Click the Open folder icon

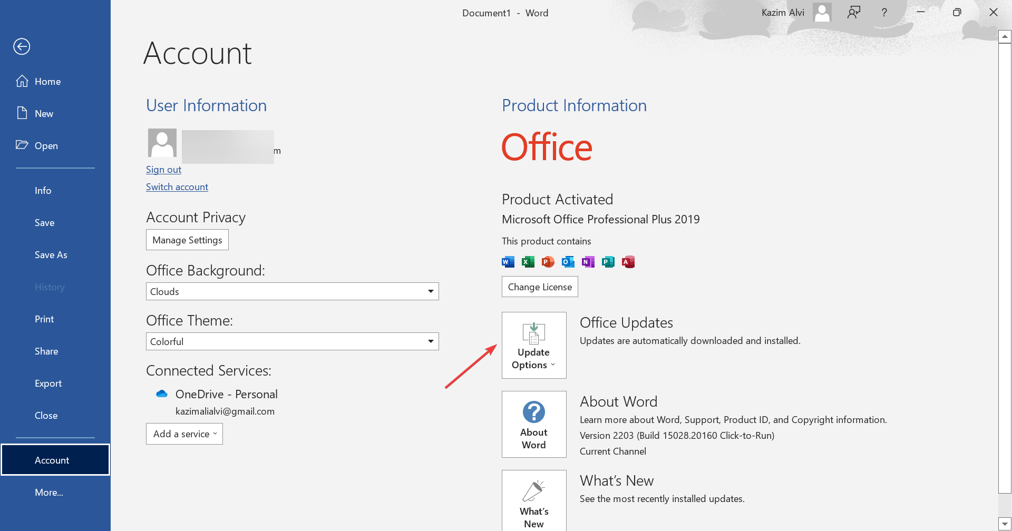point(22,145)
